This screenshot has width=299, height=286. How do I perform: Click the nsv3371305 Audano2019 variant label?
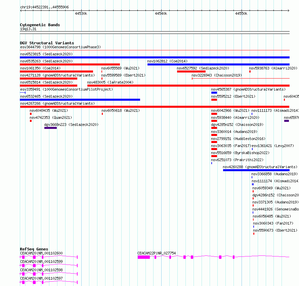point(275,202)
